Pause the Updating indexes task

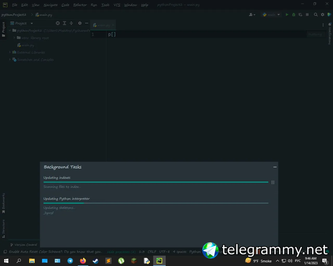coord(273,182)
